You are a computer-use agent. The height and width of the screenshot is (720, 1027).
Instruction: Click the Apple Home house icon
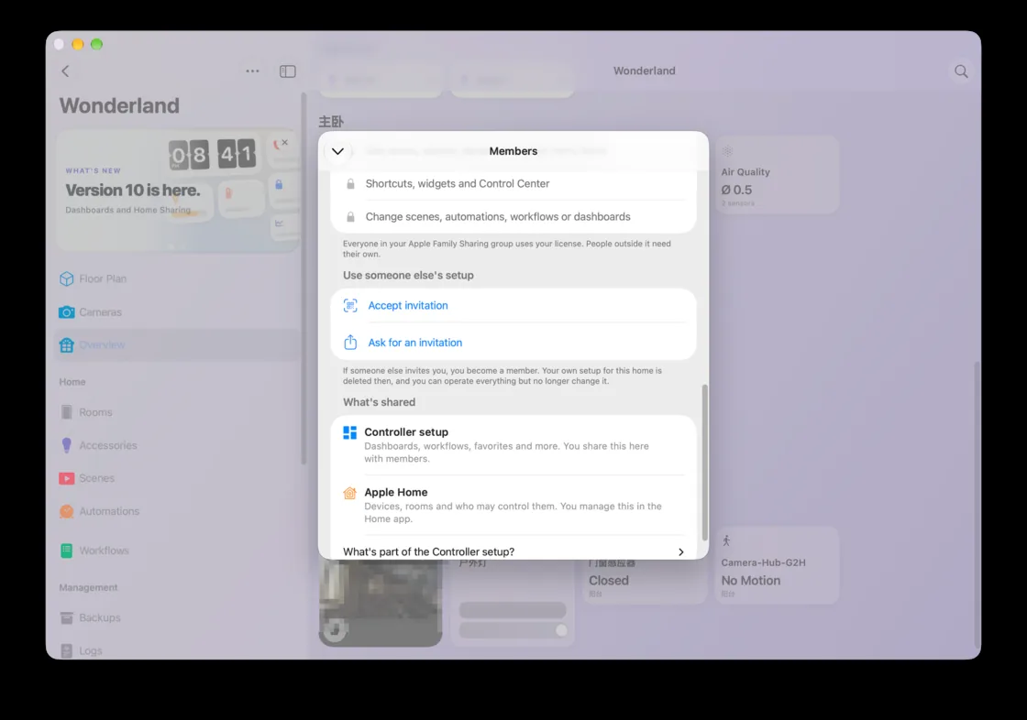coord(349,493)
